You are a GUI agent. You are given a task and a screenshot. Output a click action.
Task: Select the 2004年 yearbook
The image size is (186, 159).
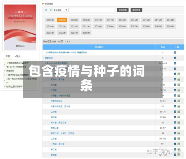(x=170, y=26)
